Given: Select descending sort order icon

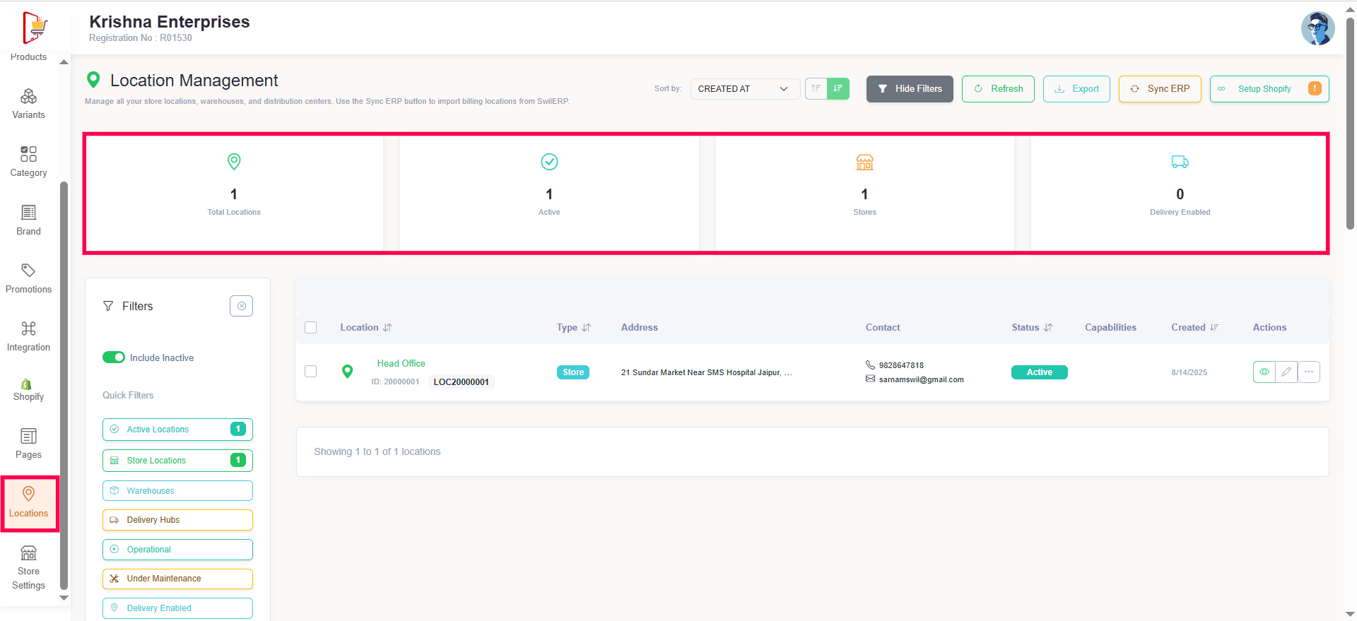Looking at the screenshot, I should [838, 88].
